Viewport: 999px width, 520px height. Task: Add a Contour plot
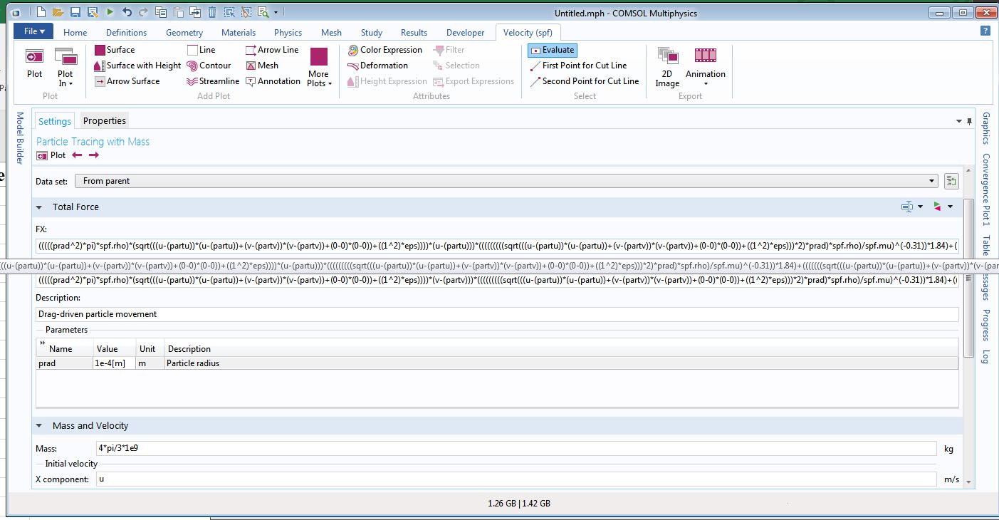[x=209, y=66]
